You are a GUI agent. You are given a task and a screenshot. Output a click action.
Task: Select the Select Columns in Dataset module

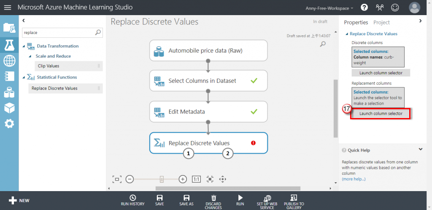[208, 81]
